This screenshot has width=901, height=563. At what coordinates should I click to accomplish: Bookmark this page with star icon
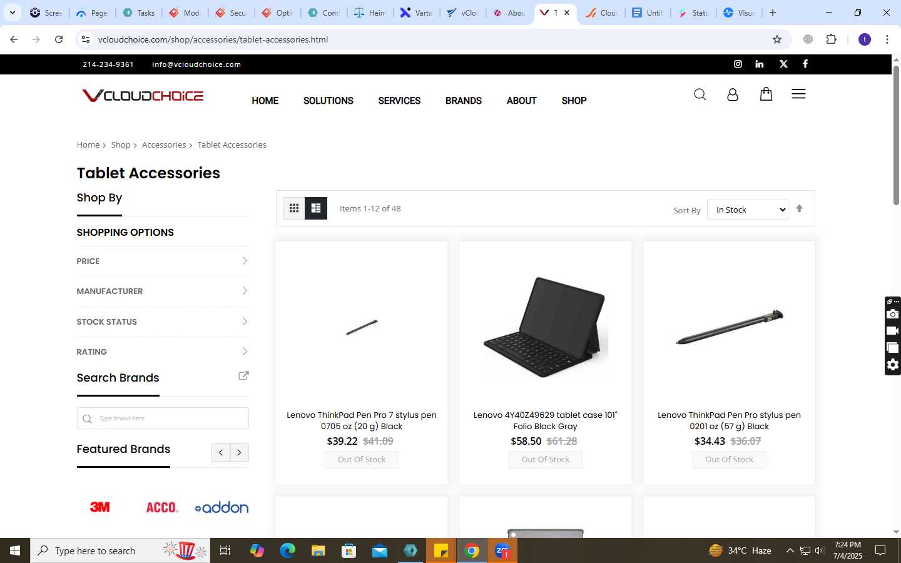(x=777, y=39)
